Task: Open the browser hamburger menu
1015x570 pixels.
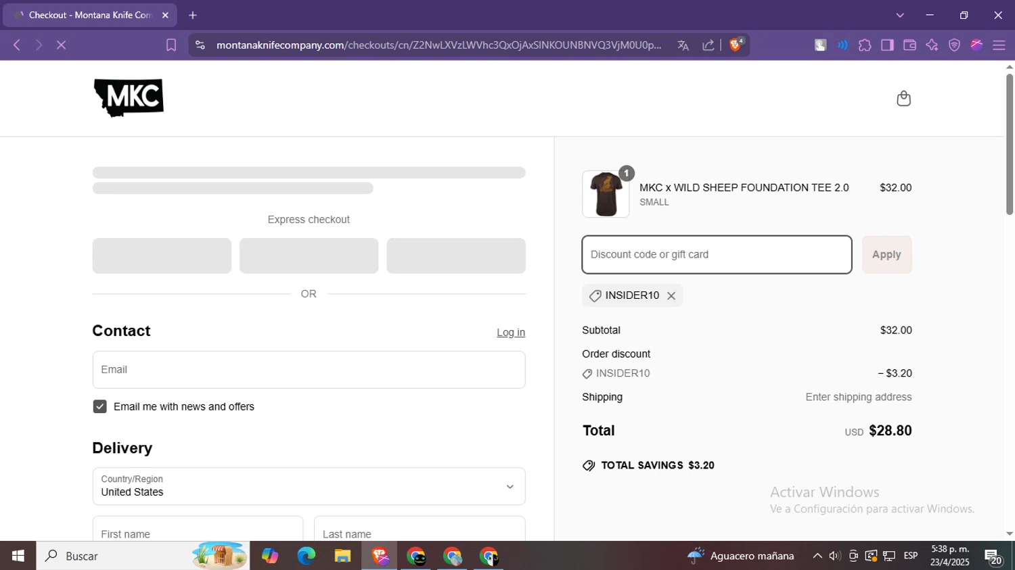Action: (x=999, y=45)
